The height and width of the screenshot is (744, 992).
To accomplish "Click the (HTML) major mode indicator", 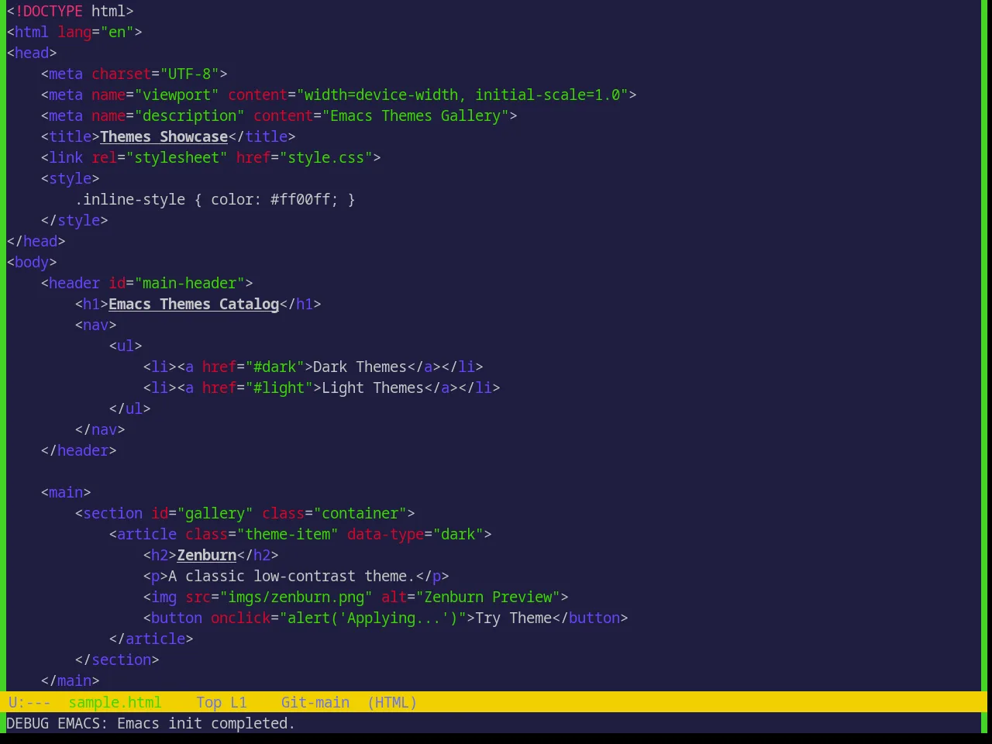I will [x=392, y=702].
